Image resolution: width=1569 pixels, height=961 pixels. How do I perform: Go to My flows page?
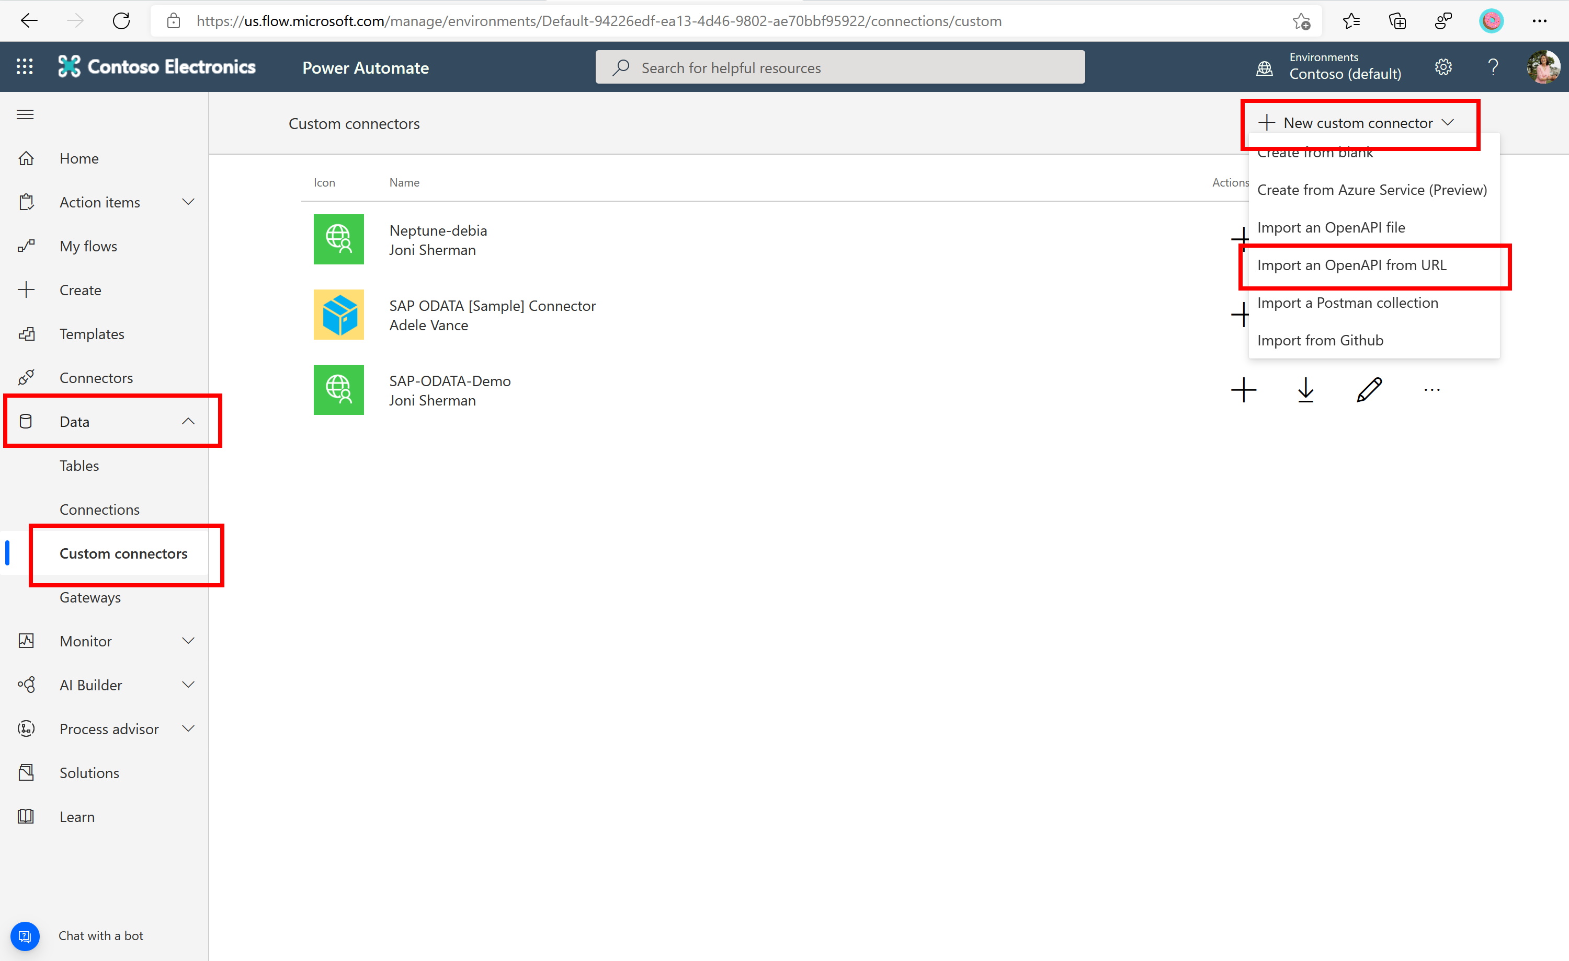[88, 246]
